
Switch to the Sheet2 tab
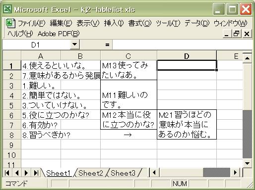point(91,173)
